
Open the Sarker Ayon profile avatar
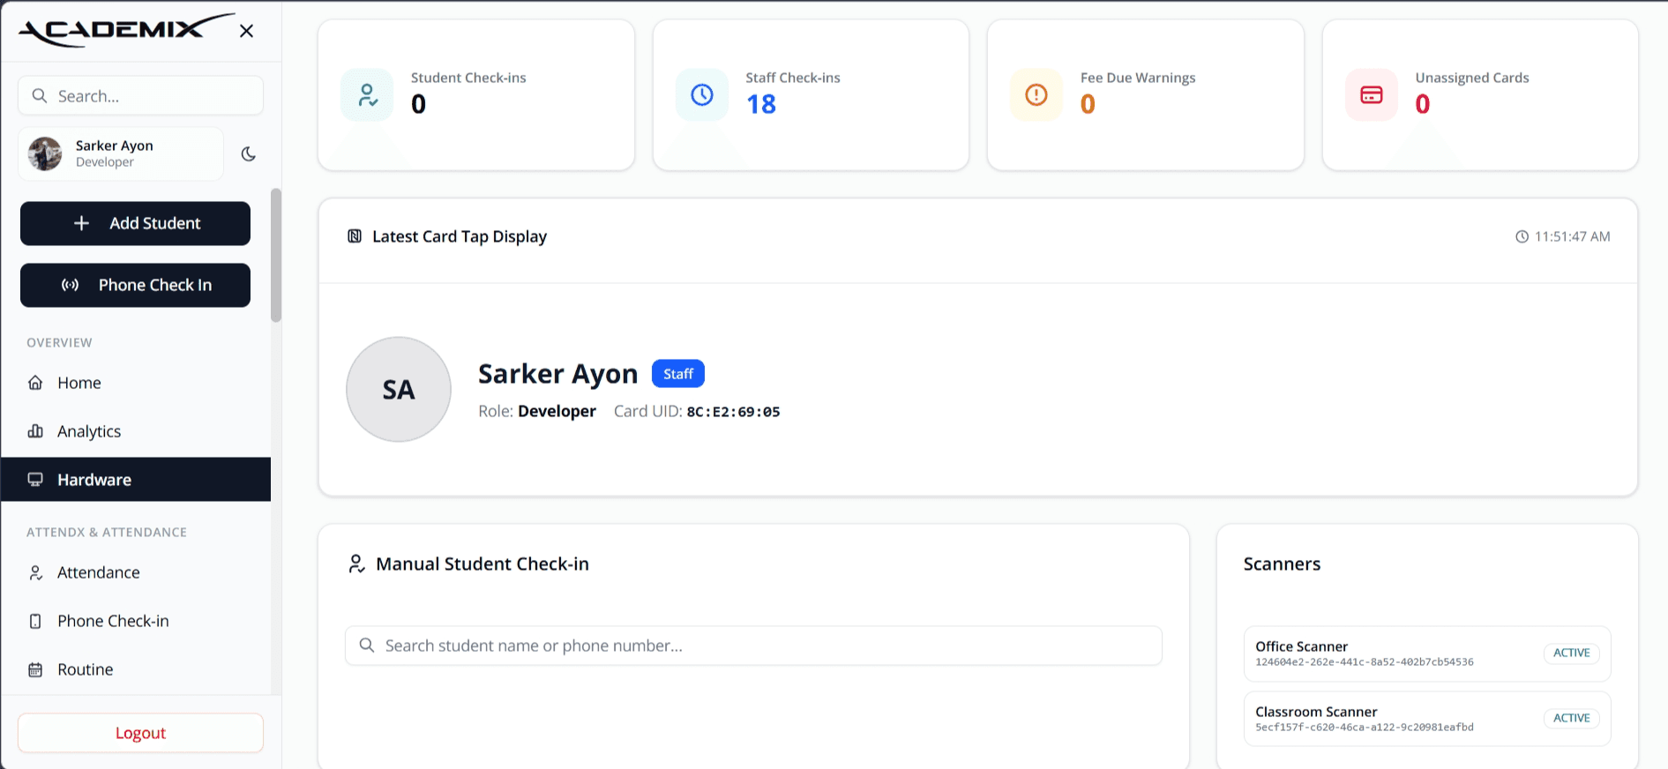(45, 153)
